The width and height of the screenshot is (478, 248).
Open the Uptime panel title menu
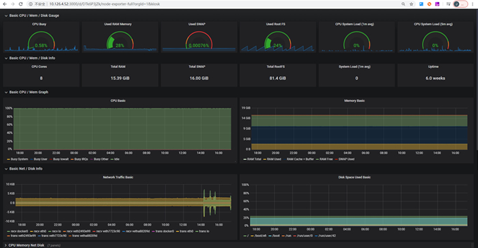click(x=433, y=67)
